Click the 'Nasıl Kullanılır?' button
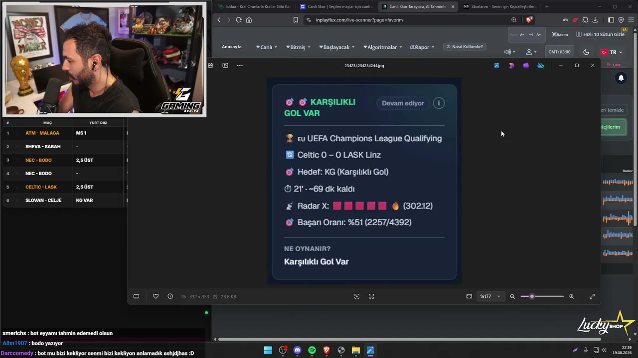This screenshot has width=638, height=358. pyautogui.click(x=465, y=47)
